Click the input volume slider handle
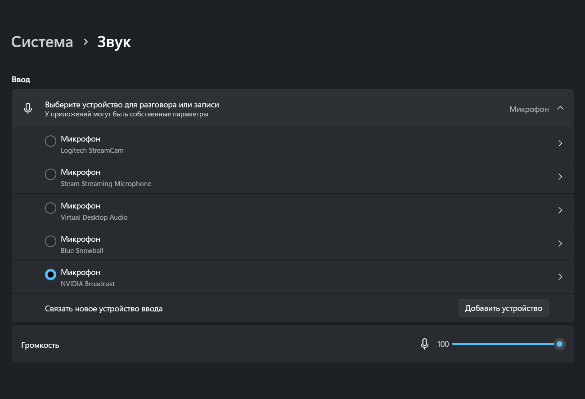The height and width of the screenshot is (399, 585). tap(559, 344)
